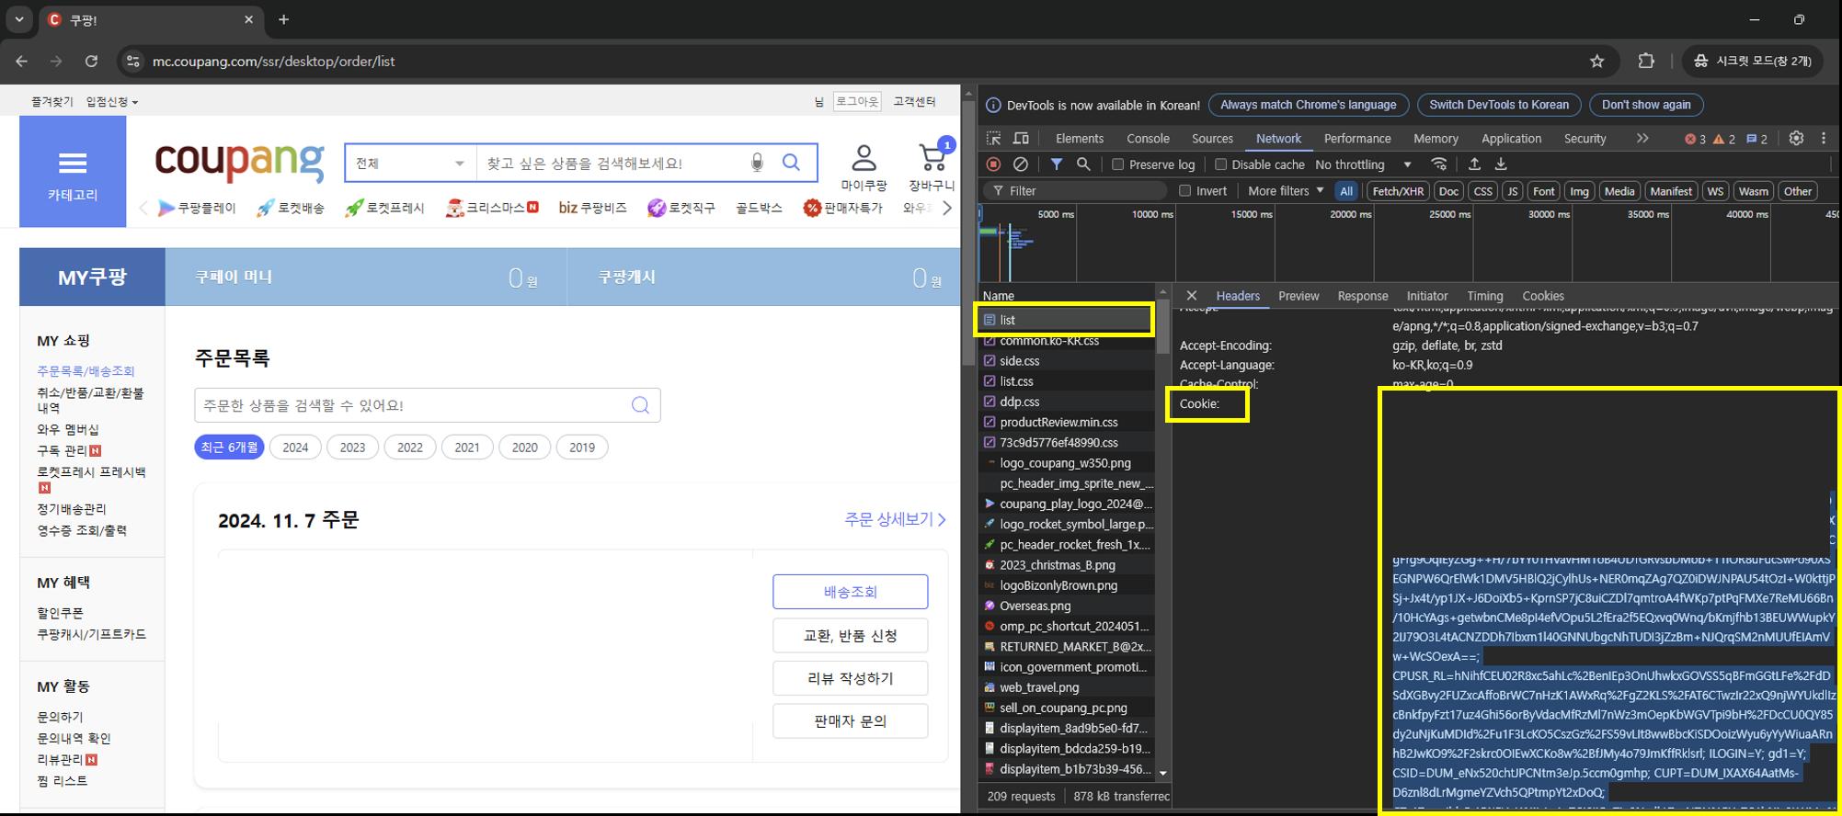1842x816 pixels.
Task: Enable the Preserve log checkbox
Action: (1117, 164)
